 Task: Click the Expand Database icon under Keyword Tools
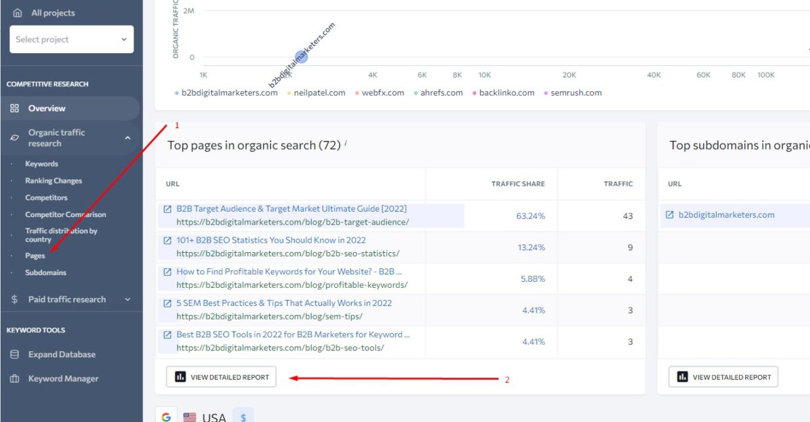[13, 354]
